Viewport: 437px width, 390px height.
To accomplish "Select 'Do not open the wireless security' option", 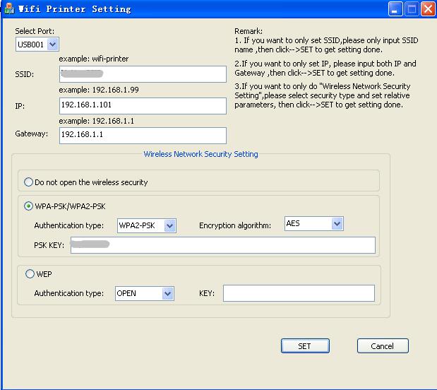I will 29,182.
